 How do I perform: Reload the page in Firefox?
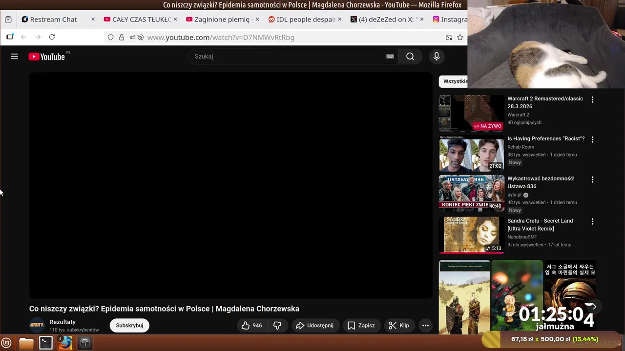click(x=52, y=37)
